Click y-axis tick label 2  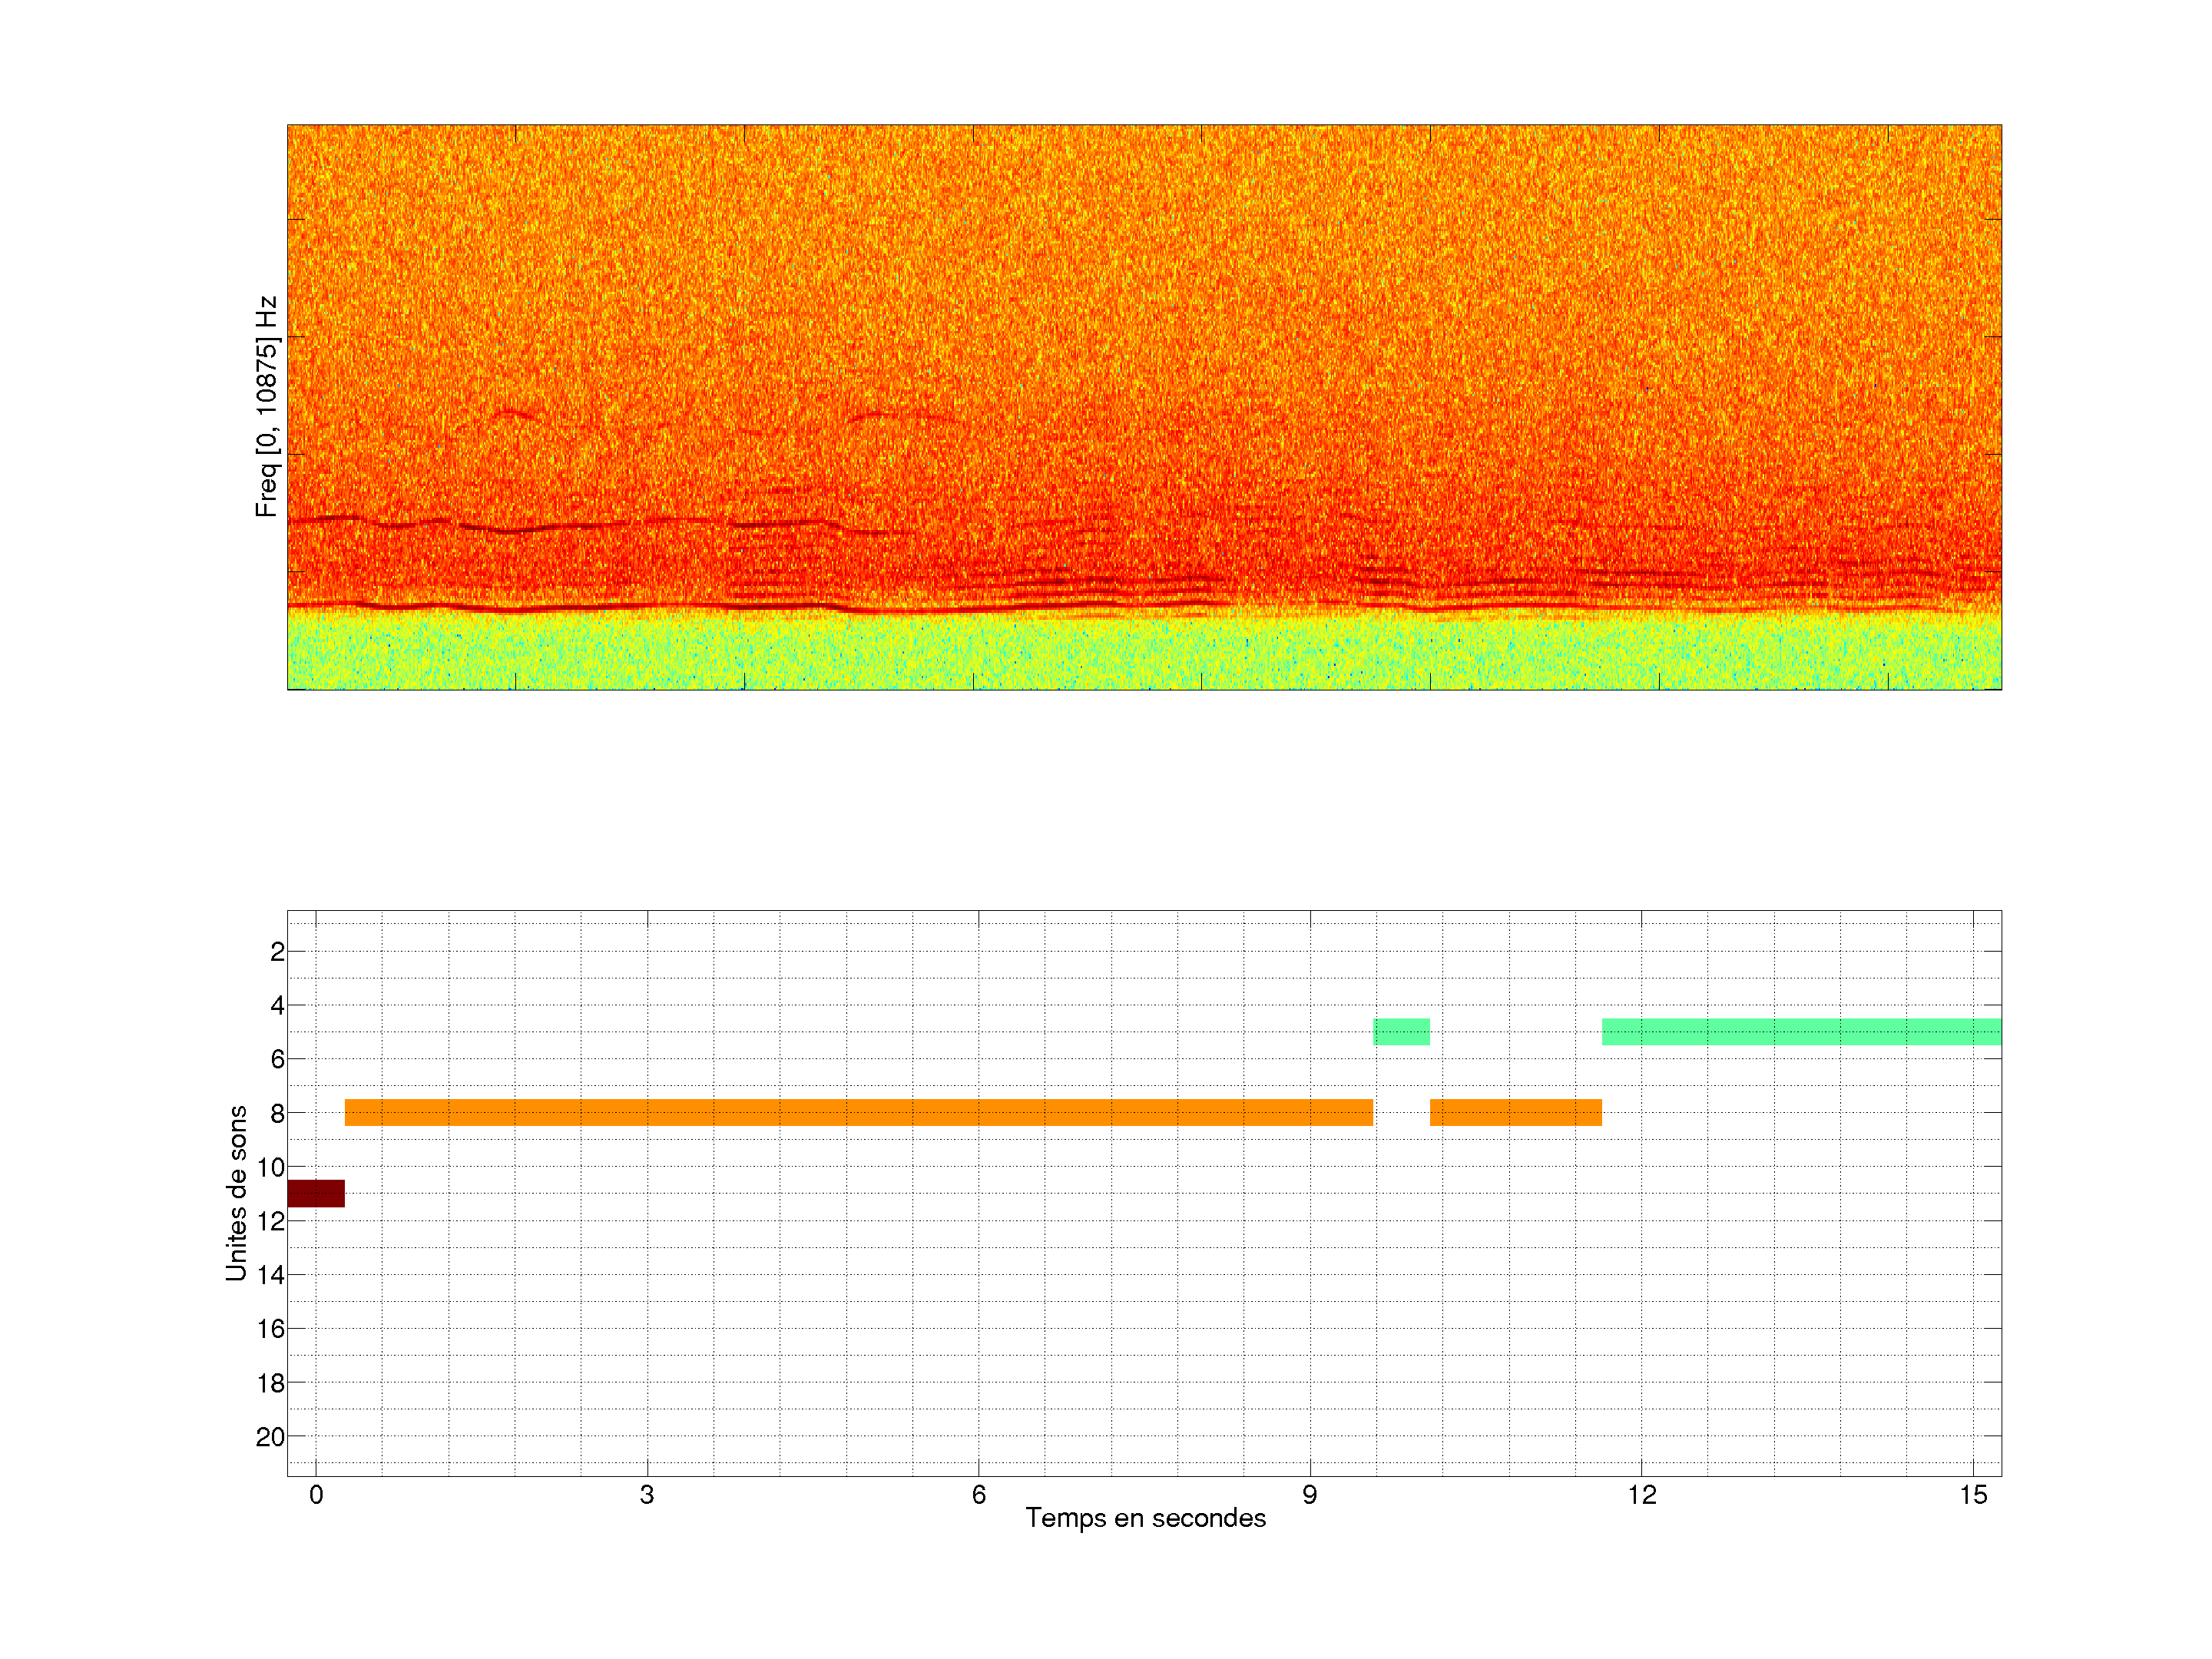[277, 952]
